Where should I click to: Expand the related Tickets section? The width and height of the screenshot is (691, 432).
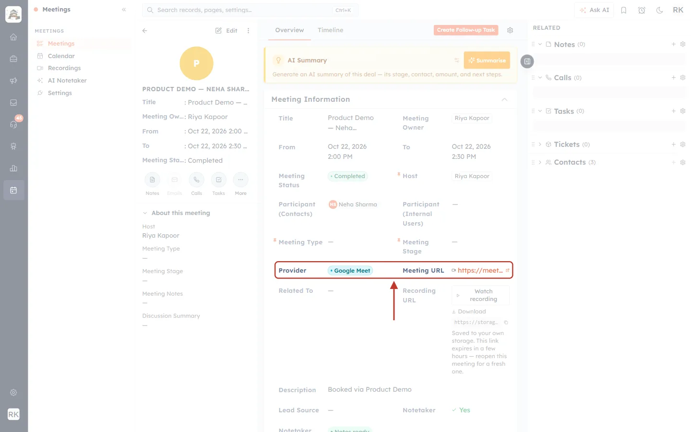(540, 144)
